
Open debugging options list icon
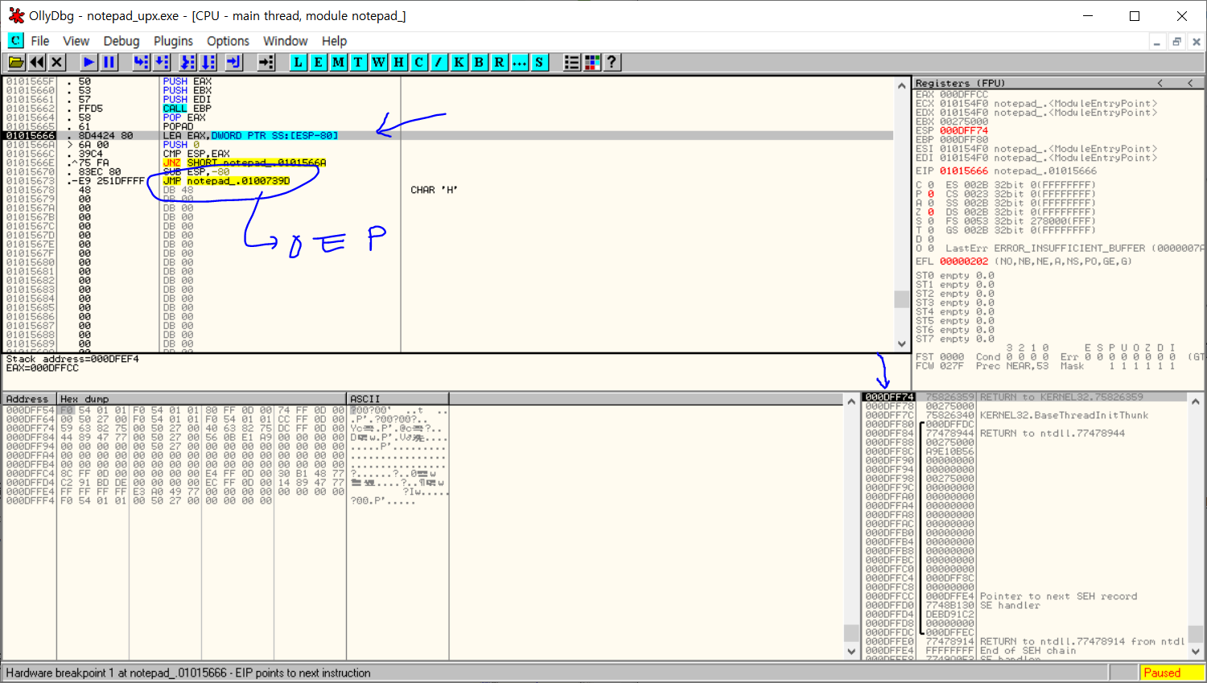point(571,62)
